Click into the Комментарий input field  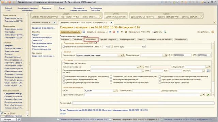tap(143, 103)
